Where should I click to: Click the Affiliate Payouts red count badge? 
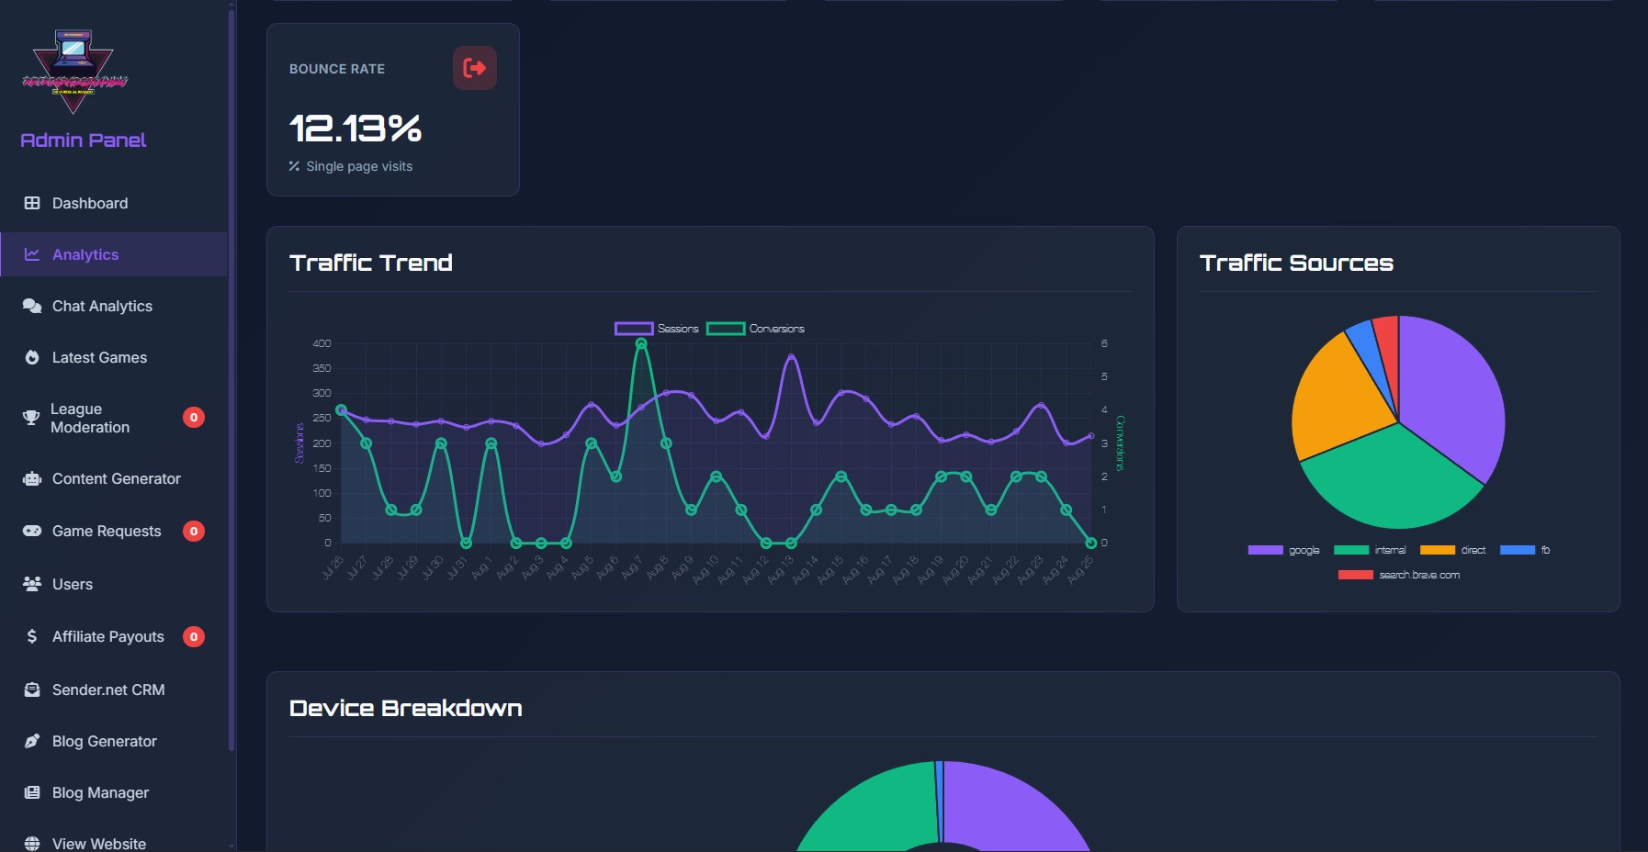[x=194, y=636]
